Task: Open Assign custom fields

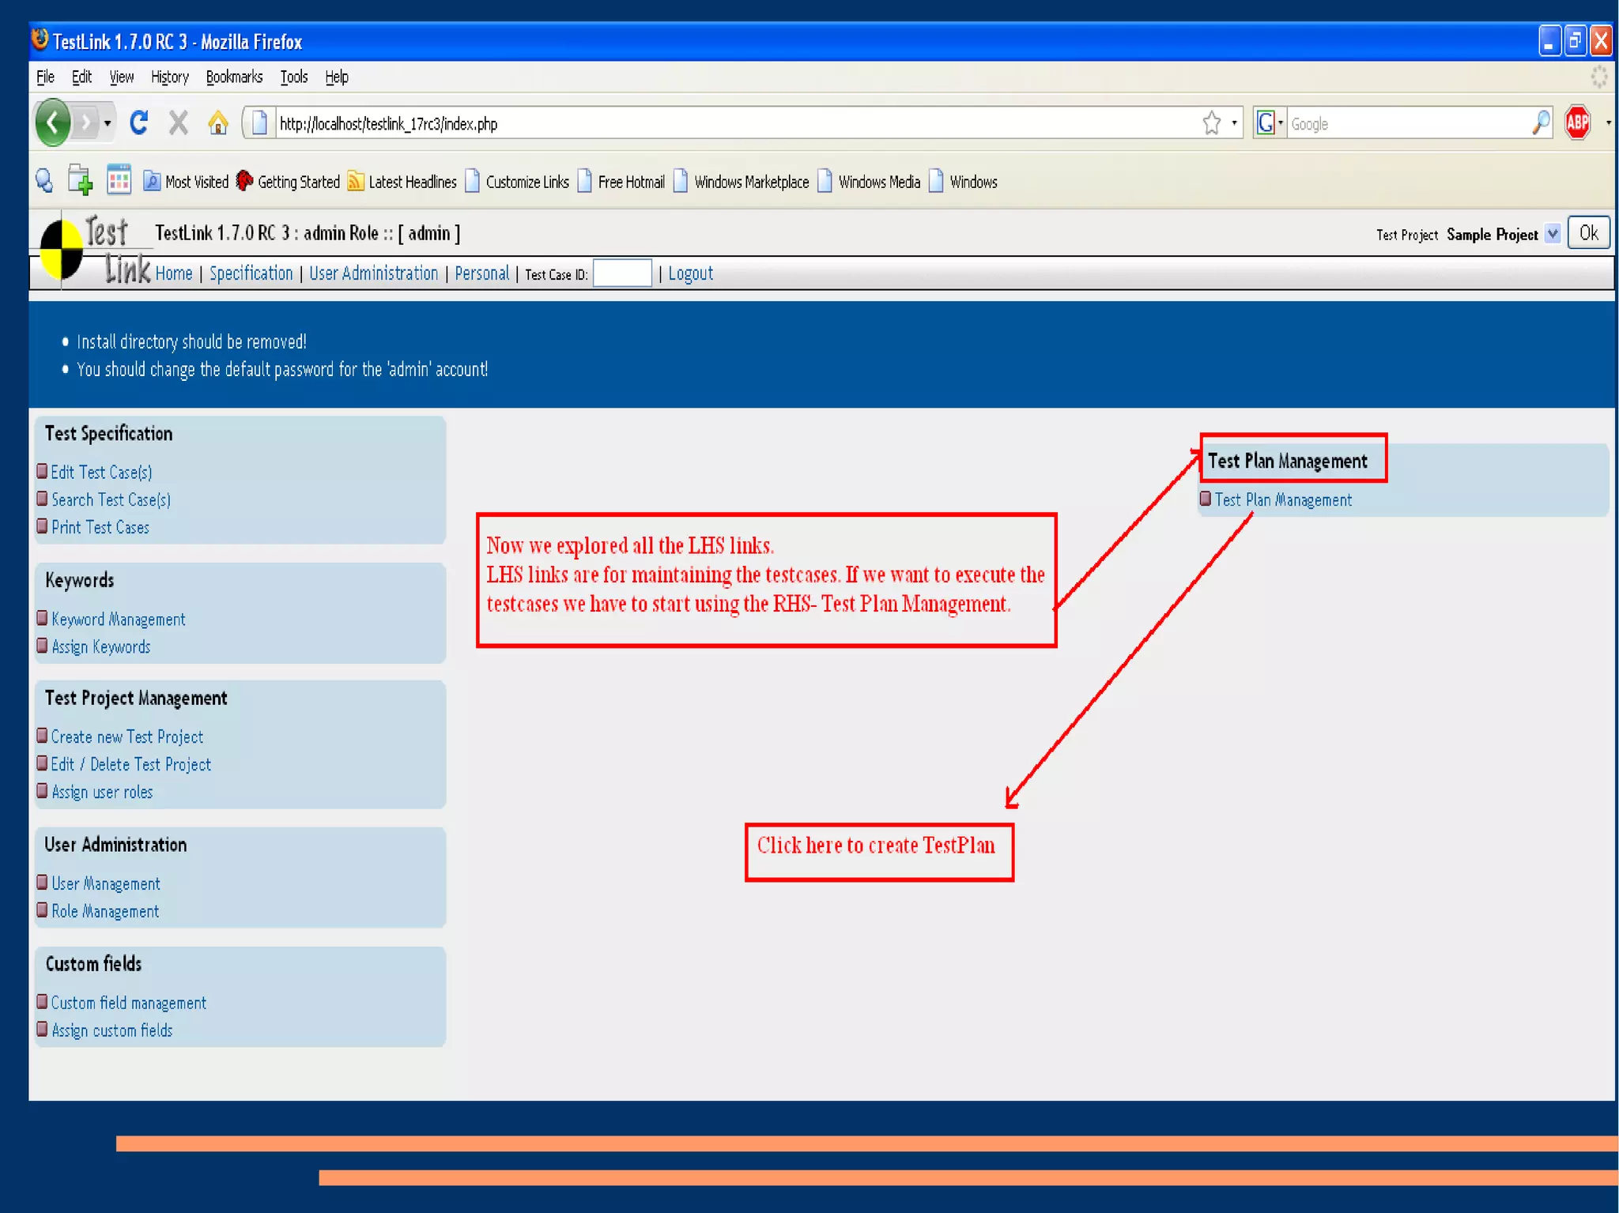Action: click(x=111, y=1030)
